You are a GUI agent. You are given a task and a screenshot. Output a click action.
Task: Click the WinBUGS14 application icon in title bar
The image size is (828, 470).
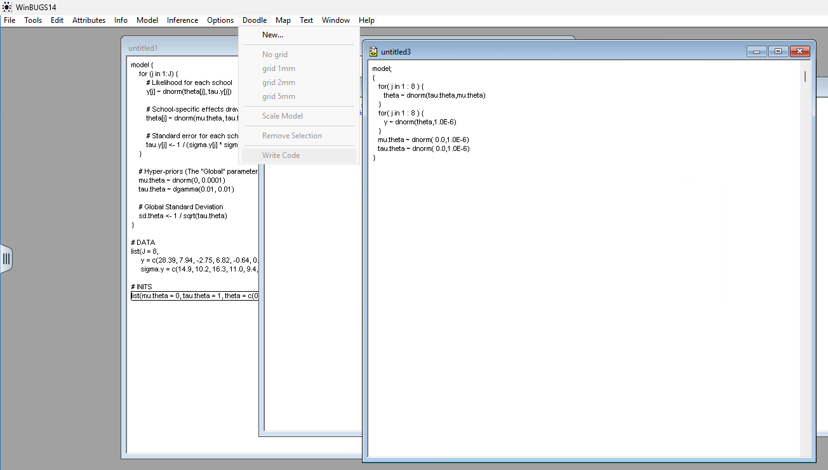[x=7, y=7]
